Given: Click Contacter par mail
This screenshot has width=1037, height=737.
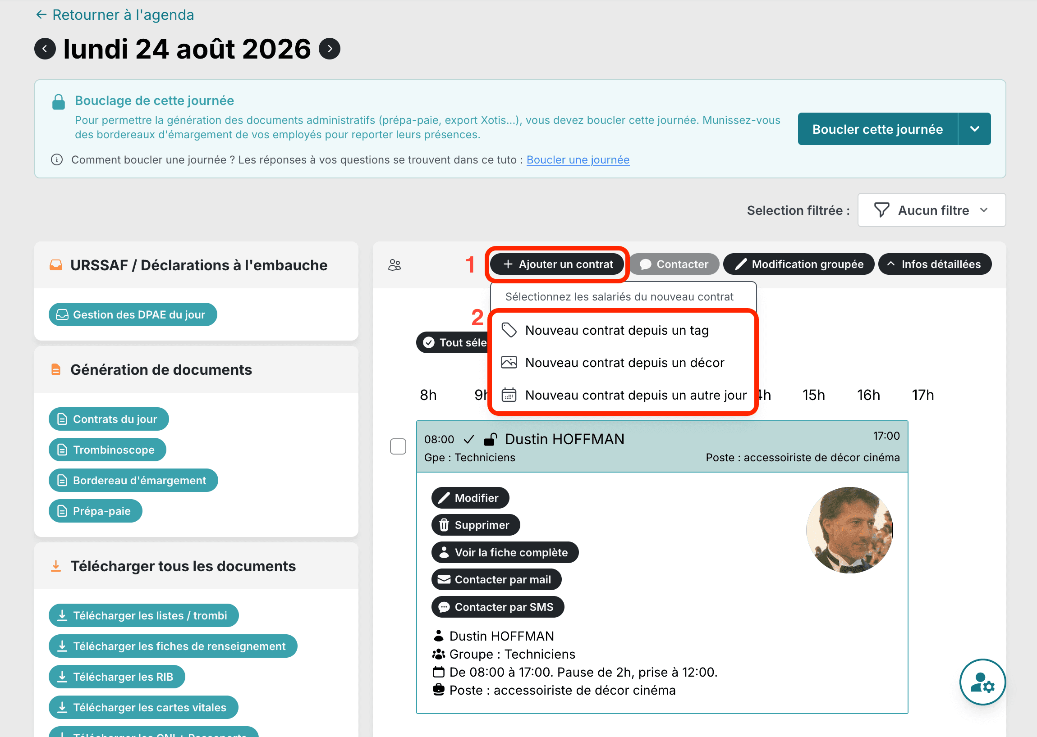Looking at the screenshot, I should 496,579.
